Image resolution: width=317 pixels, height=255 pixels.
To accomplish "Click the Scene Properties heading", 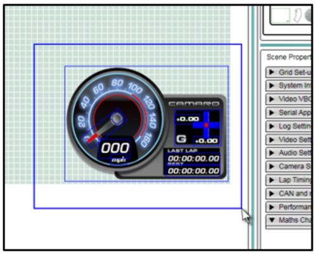I will 288,57.
